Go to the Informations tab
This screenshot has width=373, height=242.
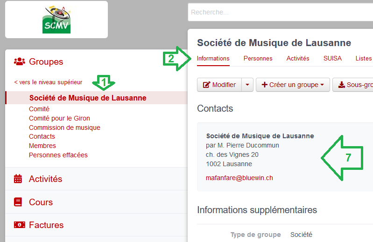pyautogui.click(x=213, y=58)
